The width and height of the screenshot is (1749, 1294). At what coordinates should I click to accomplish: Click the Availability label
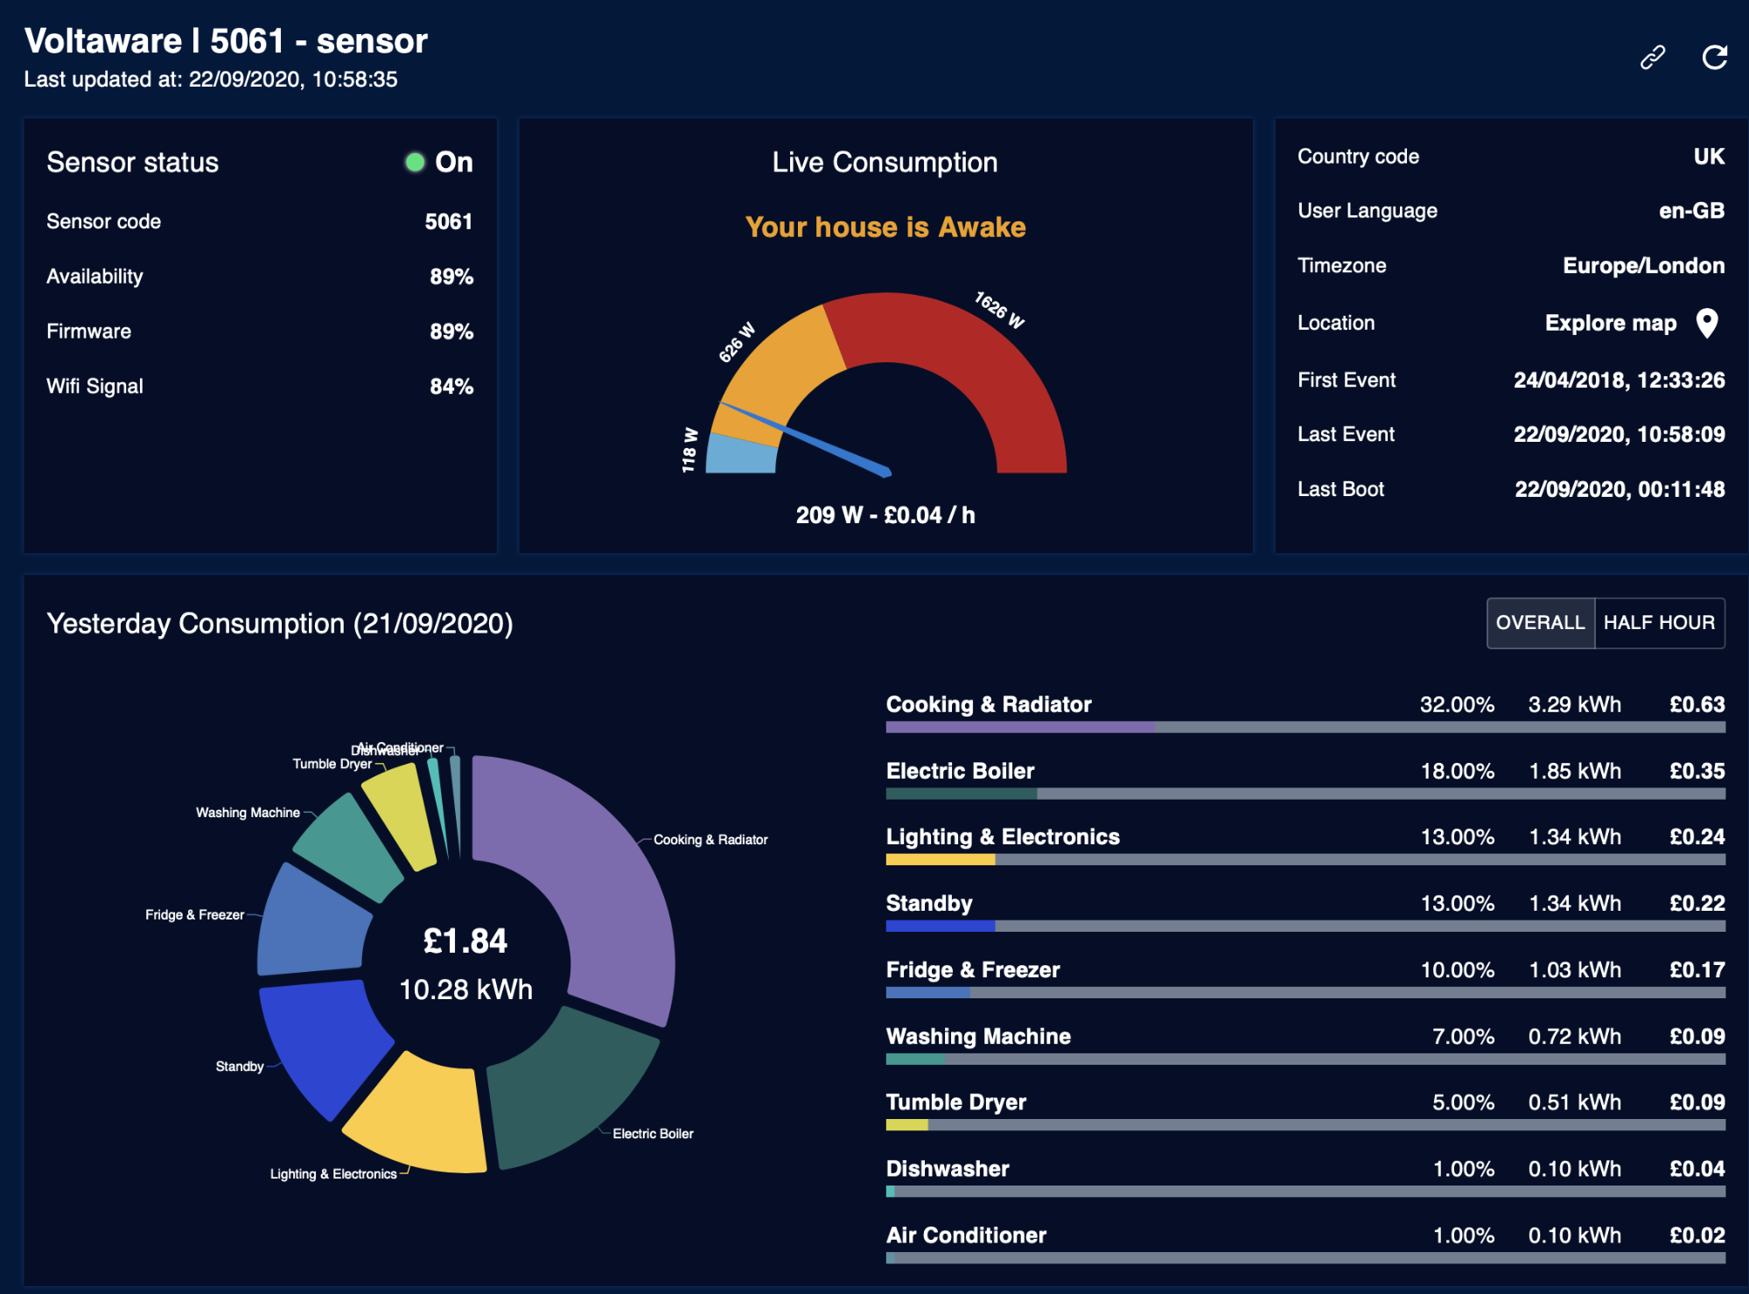[x=94, y=276]
